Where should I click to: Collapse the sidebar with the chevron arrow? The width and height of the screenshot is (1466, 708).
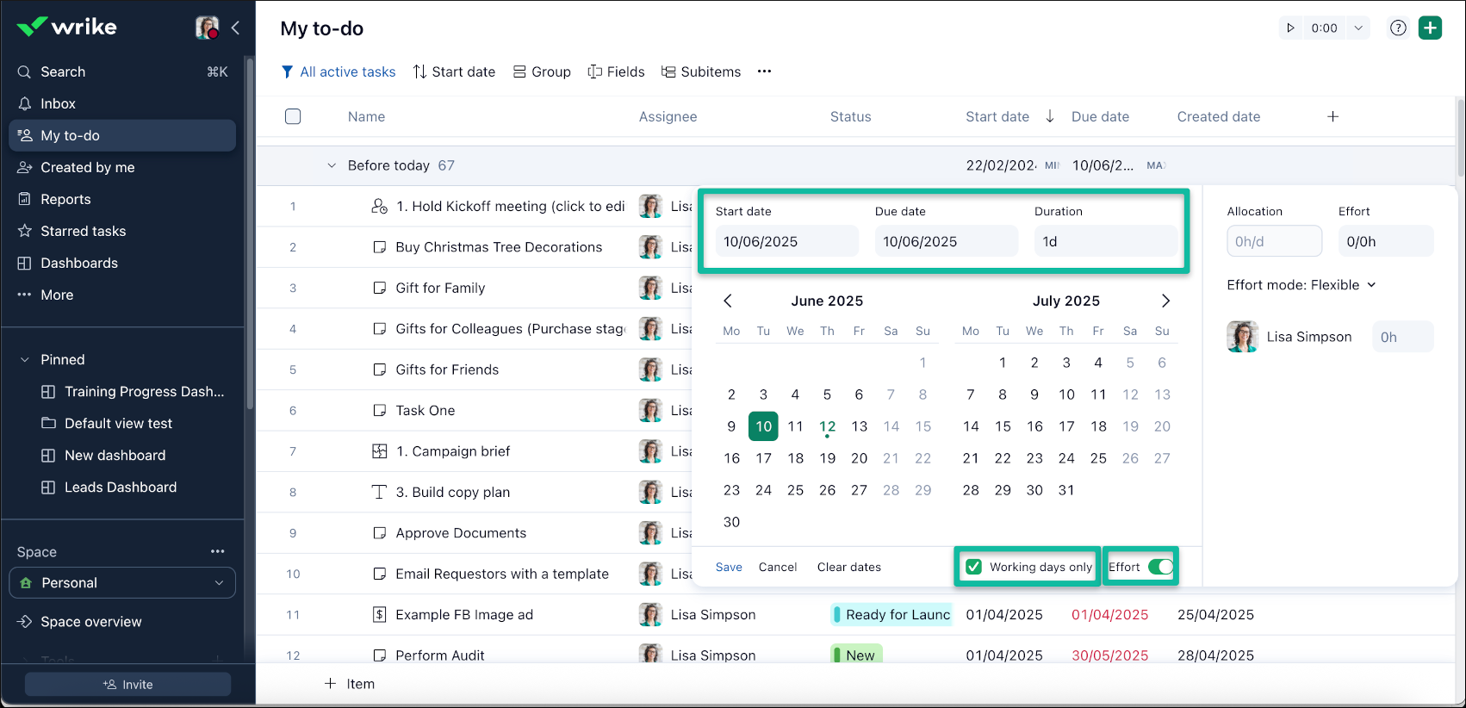pos(235,28)
